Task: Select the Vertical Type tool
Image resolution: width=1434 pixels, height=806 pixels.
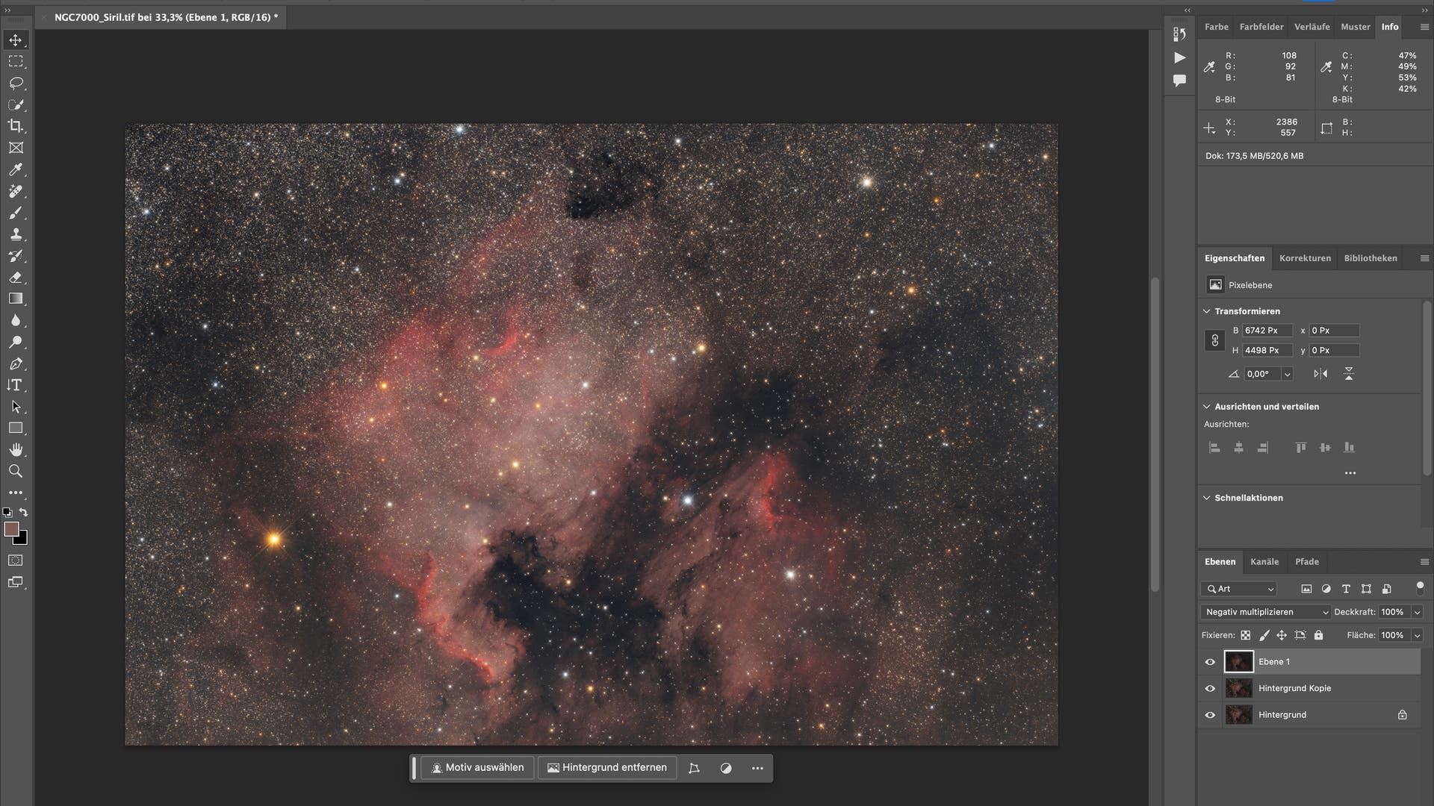Action: click(x=16, y=385)
